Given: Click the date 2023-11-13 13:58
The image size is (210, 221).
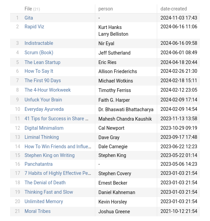Looking at the screenshot, I should coord(179,119).
